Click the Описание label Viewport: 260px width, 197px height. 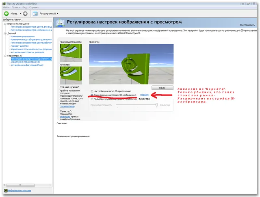62,123
